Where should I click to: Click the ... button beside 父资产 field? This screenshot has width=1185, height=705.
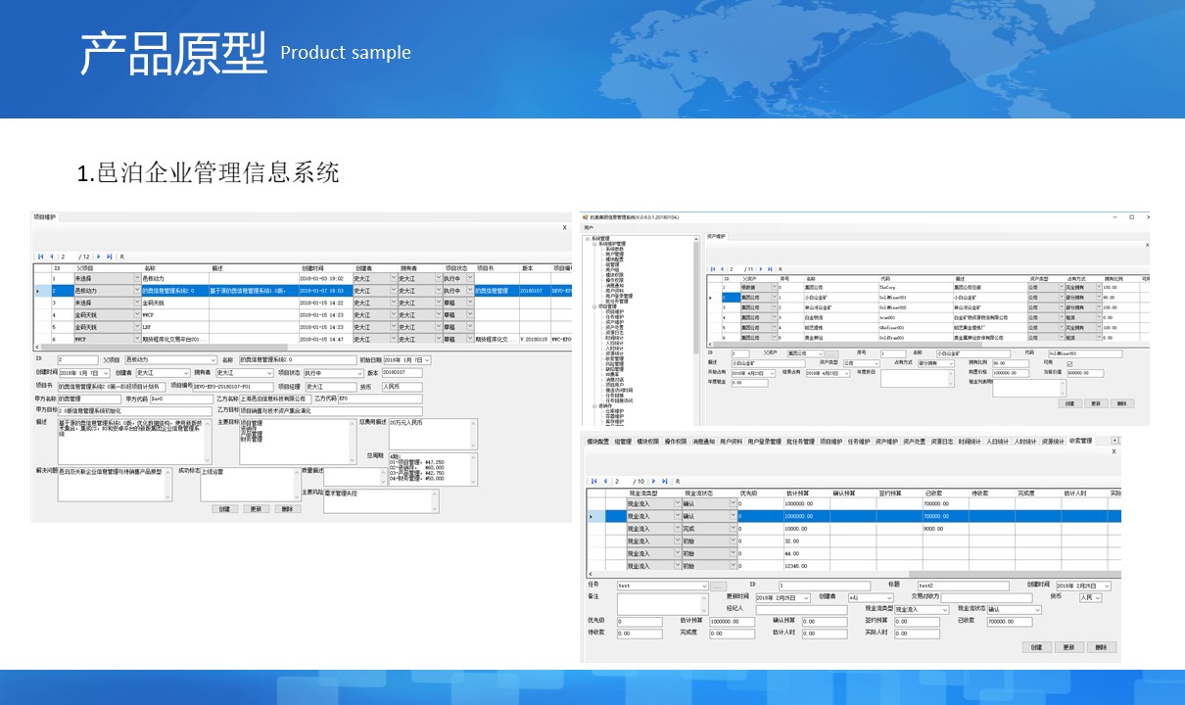click(832, 353)
